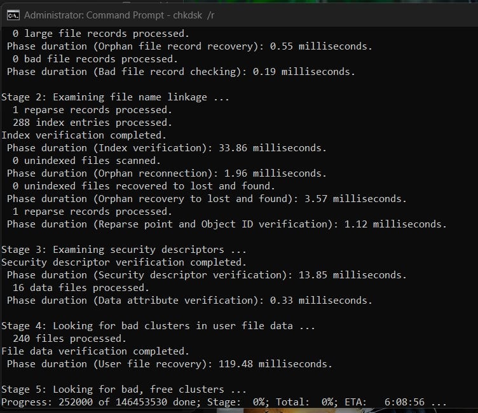This screenshot has width=478, height=413.
Task: Select the Reparse point and Object ID verification line
Action: tap(227, 224)
